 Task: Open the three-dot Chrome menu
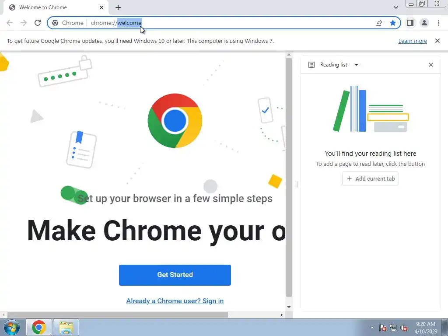[x=438, y=23]
